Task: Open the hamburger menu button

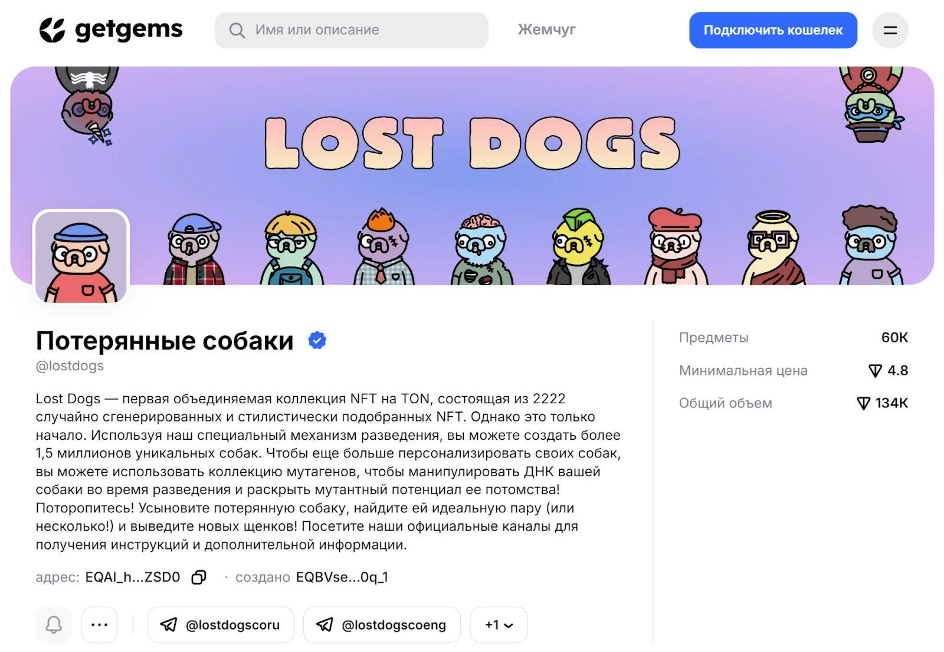Action: [x=890, y=30]
